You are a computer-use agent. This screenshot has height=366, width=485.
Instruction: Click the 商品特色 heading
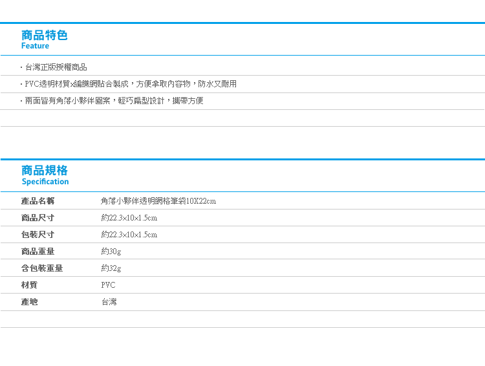click(44, 36)
